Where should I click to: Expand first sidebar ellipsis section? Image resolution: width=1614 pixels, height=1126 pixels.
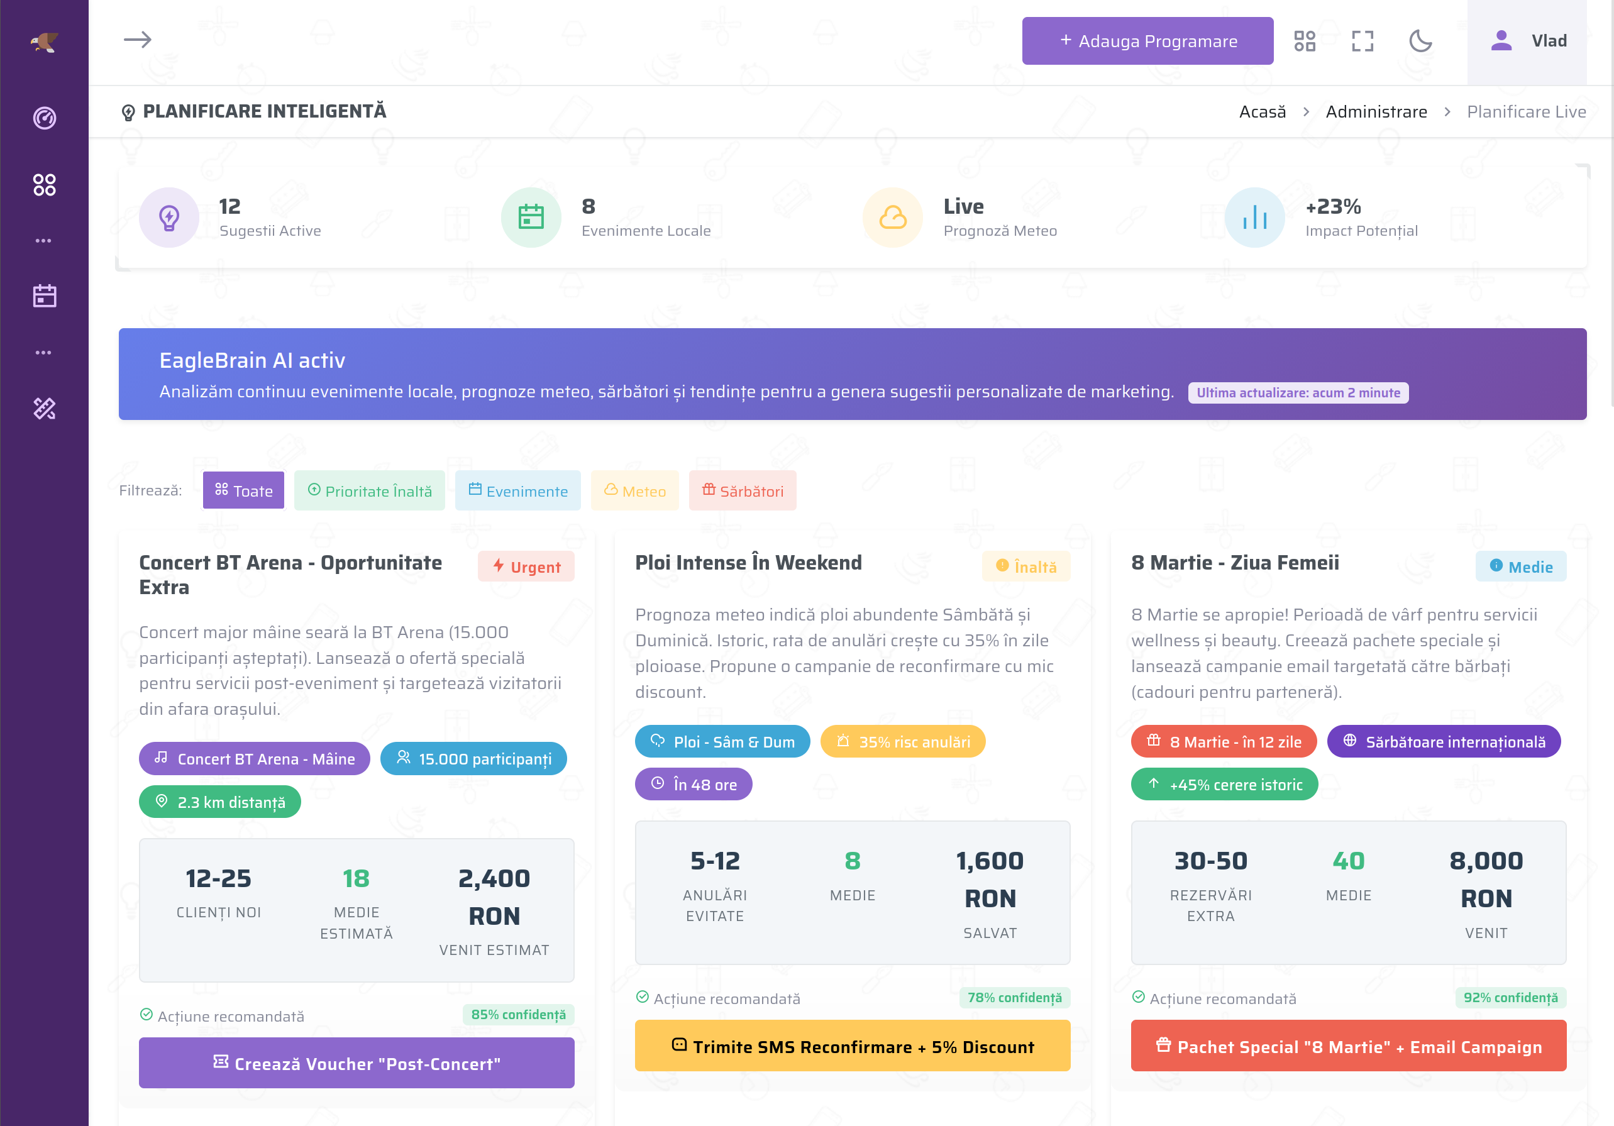click(x=43, y=241)
